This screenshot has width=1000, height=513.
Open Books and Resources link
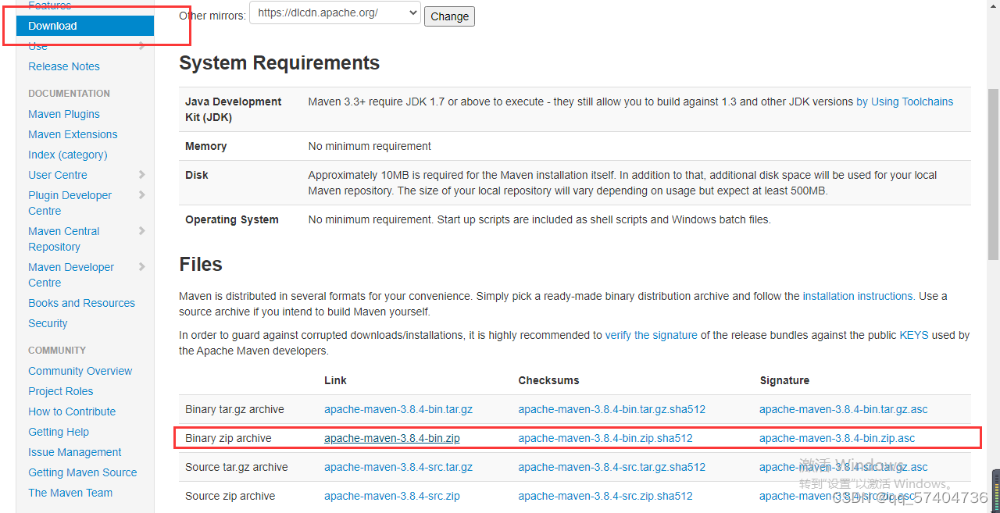tap(81, 303)
